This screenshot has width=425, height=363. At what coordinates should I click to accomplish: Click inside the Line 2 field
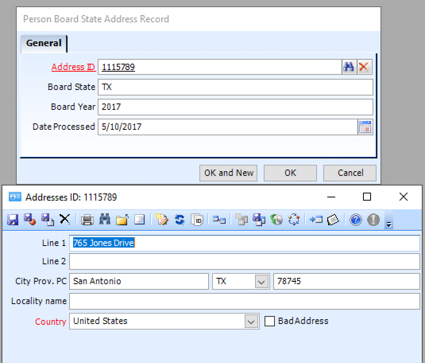click(159, 262)
